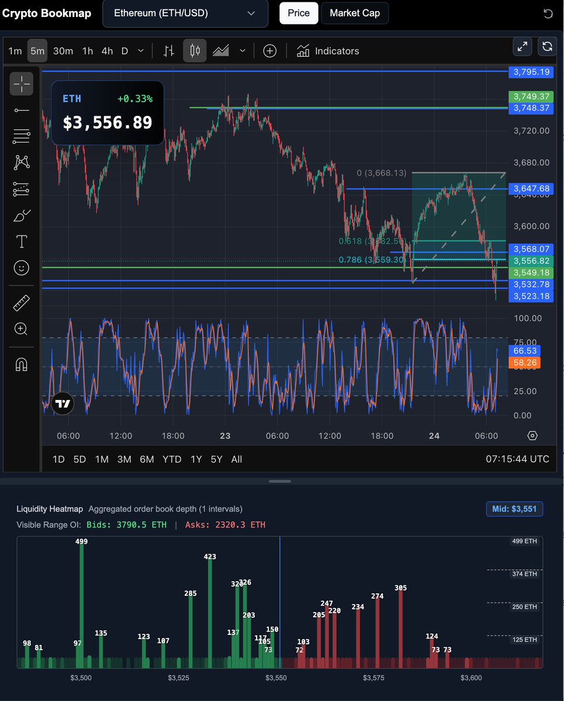Select the brush drawing tool

click(x=22, y=216)
